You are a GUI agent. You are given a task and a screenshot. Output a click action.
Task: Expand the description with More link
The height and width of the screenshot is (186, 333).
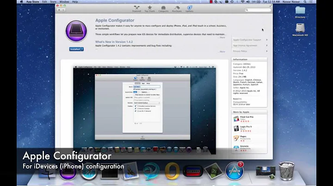222,37
